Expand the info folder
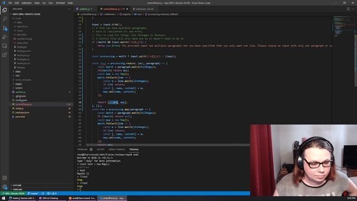This screenshot has width=357, height=201. 17,76
